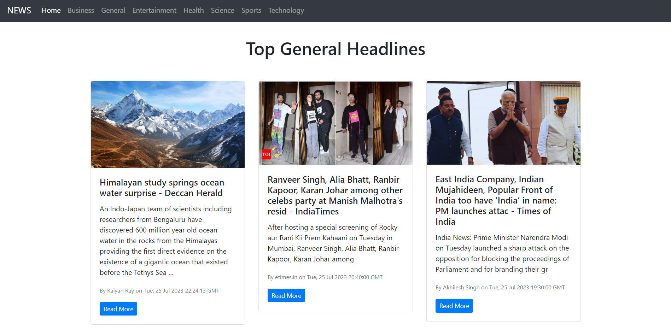The height and width of the screenshot is (330, 671).
Task: Select the Ranveer Singh celebs party headline
Action: [x=334, y=195]
